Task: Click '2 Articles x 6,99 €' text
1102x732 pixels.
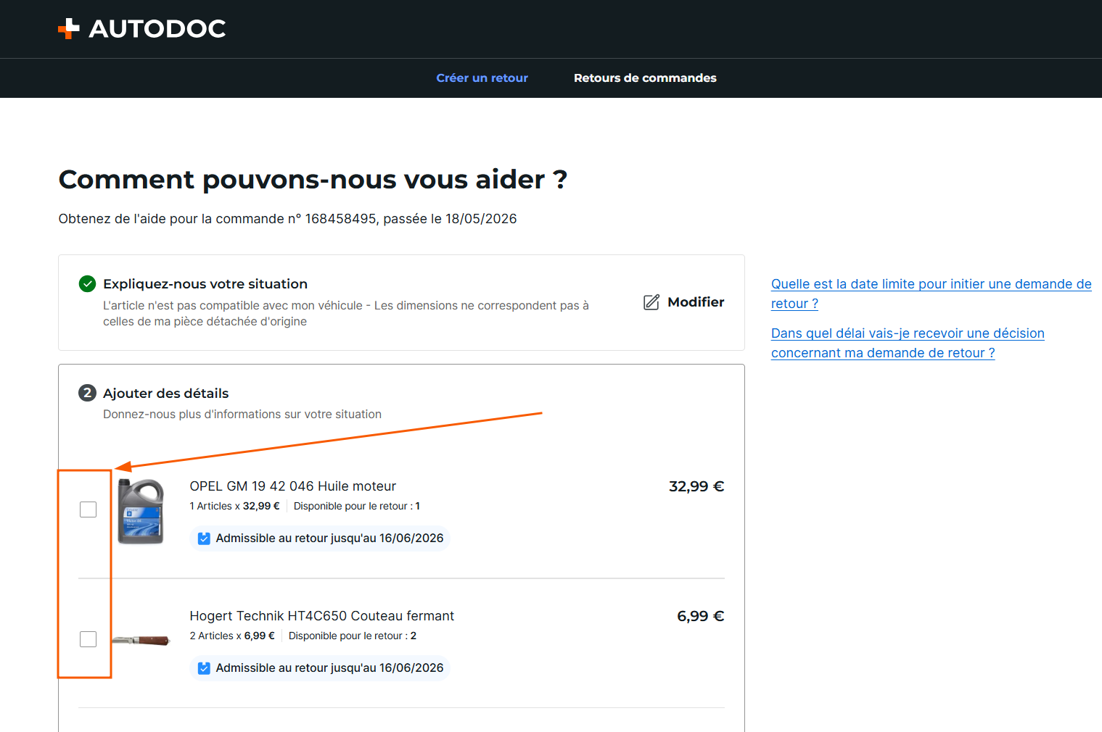Action: [x=232, y=636]
